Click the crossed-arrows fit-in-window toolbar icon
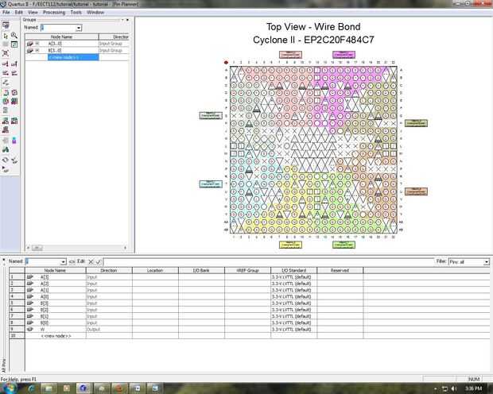 (6, 53)
